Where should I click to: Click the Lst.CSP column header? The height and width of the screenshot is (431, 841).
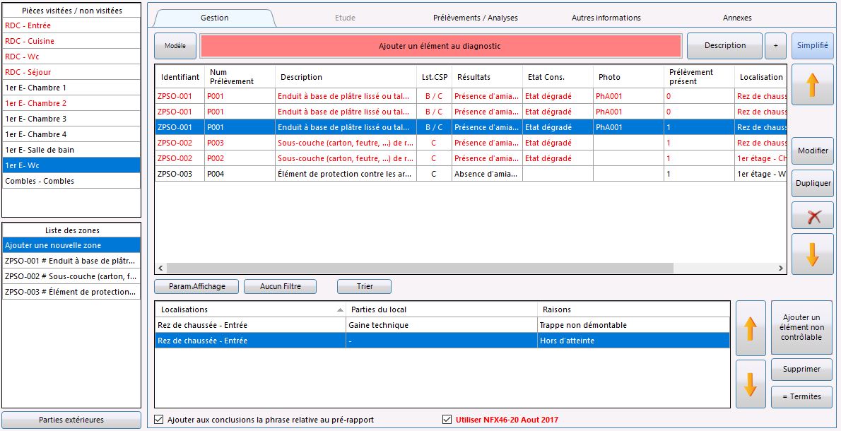[x=434, y=76]
